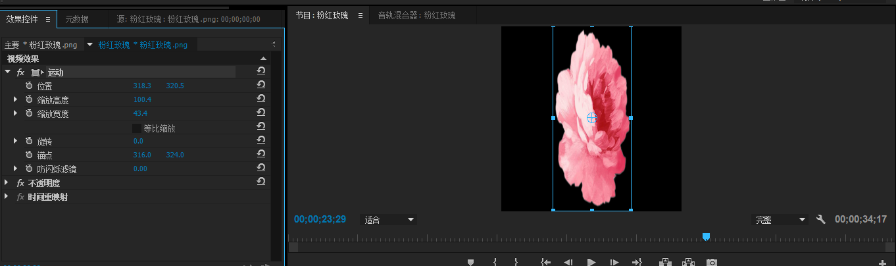The width and height of the screenshot is (896, 266).
Task: Open the zoom level dropdown (适合)
Action: click(x=389, y=220)
